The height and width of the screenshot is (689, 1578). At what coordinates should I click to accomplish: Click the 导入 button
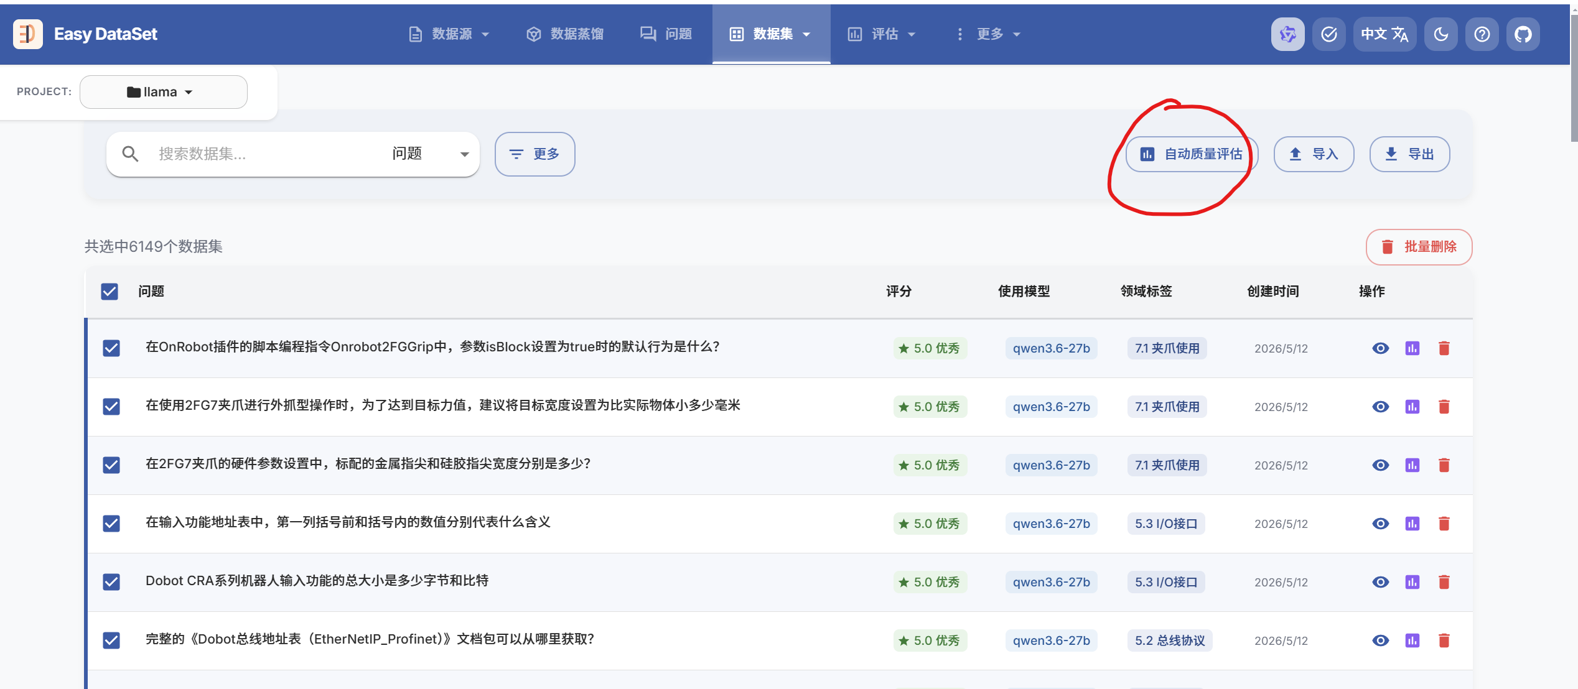pos(1314,154)
